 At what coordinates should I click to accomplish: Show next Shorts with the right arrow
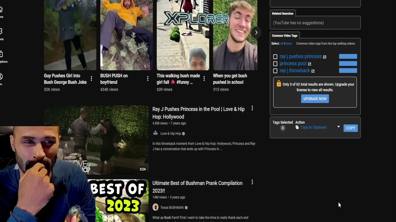(256, 32)
